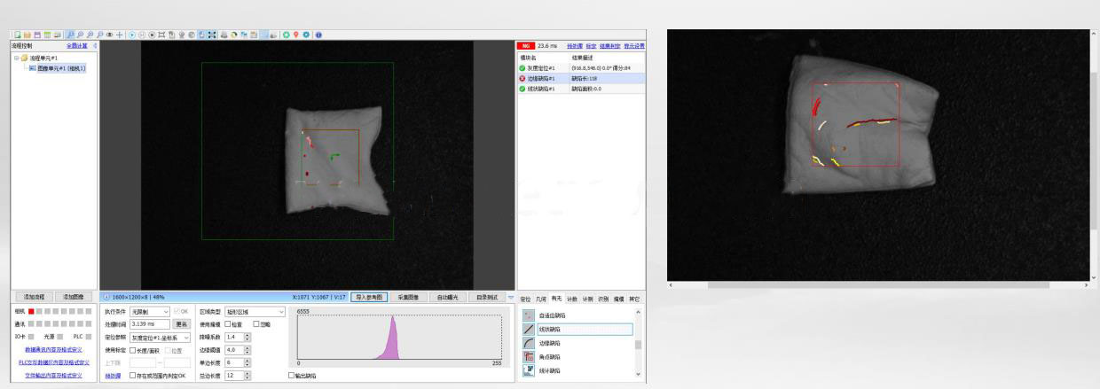The image size is (1100, 389).
Task: Click the blue circle icon beside 1600×1200×8
Action: click(107, 297)
